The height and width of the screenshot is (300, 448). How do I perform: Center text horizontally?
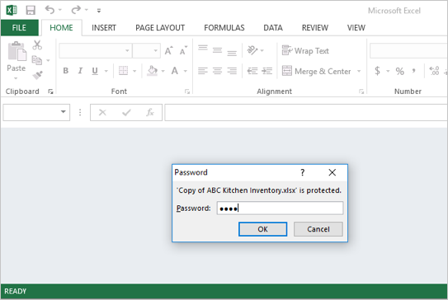click(x=218, y=71)
